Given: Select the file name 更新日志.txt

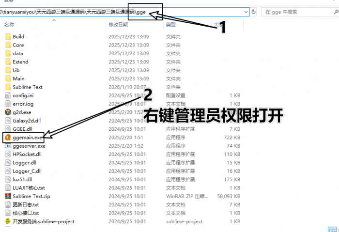Looking at the screenshot, I should (26, 204).
